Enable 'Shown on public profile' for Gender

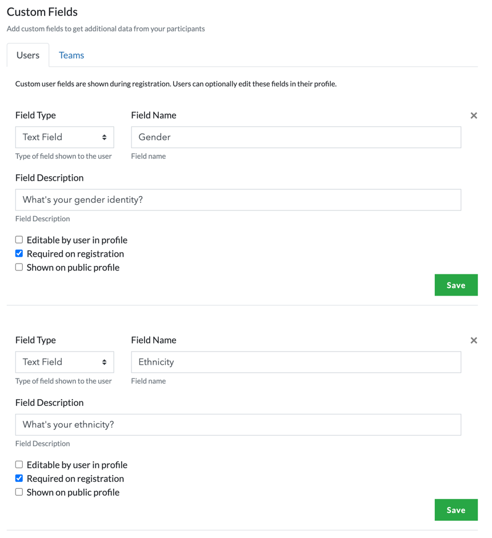tap(19, 267)
